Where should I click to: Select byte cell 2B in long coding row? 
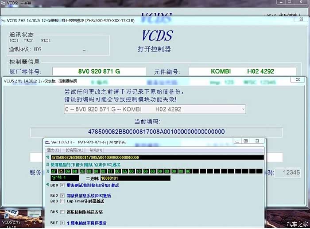(x=82, y=171)
